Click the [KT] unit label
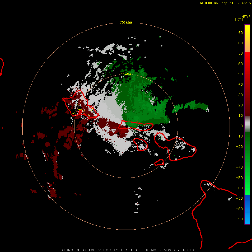Screen dimensions: 252x252 pyautogui.click(x=239, y=19)
